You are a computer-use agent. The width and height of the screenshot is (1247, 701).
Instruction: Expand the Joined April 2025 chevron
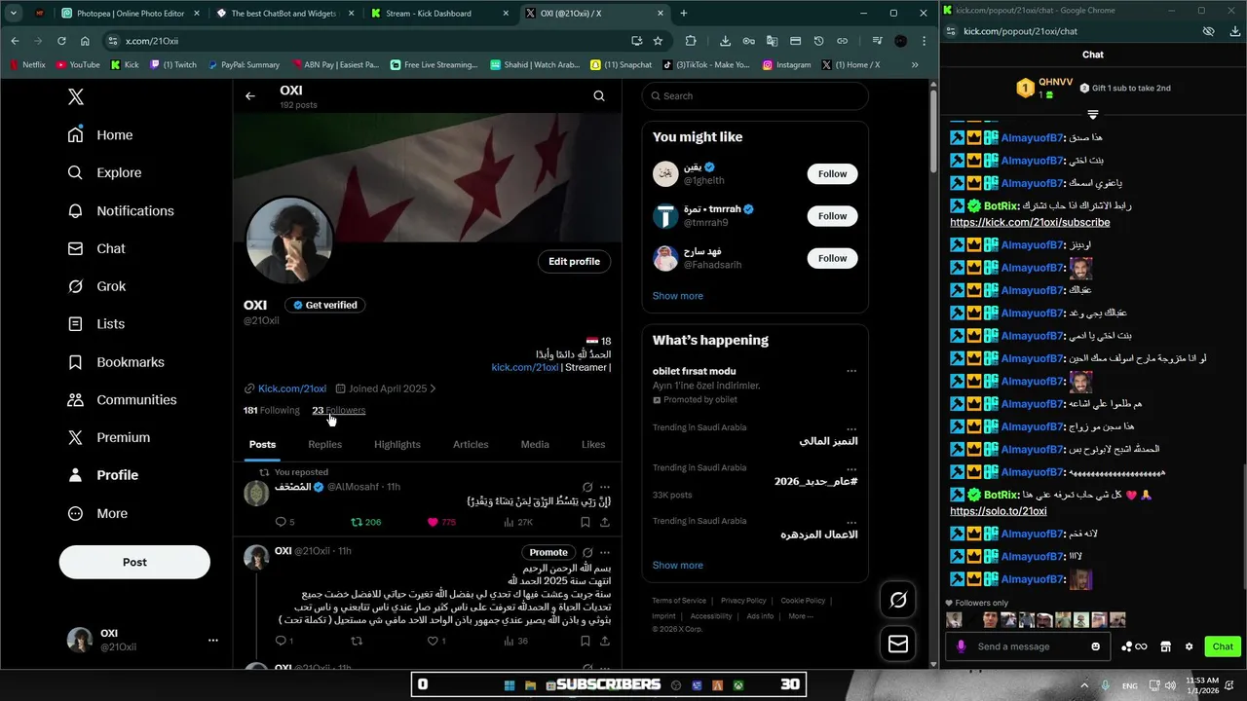[433, 388]
